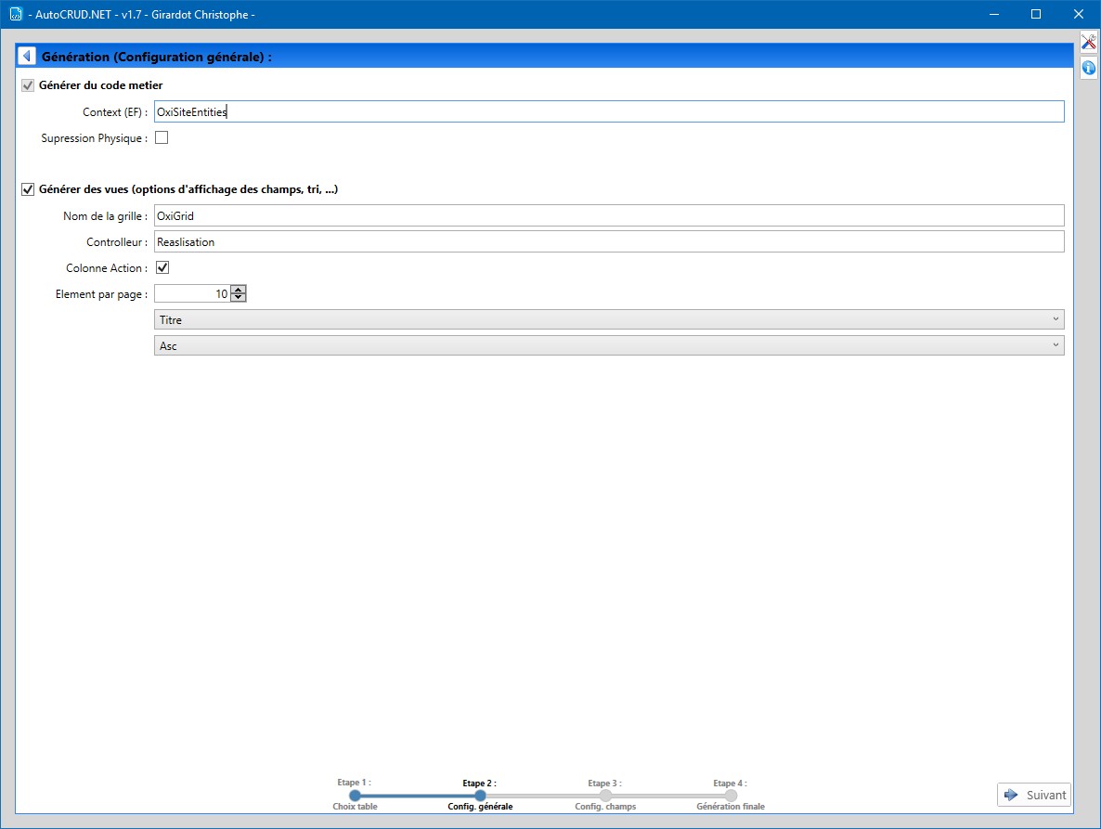
Task: Toggle the Générer du code metier checkbox
Action: tap(28, 85)
